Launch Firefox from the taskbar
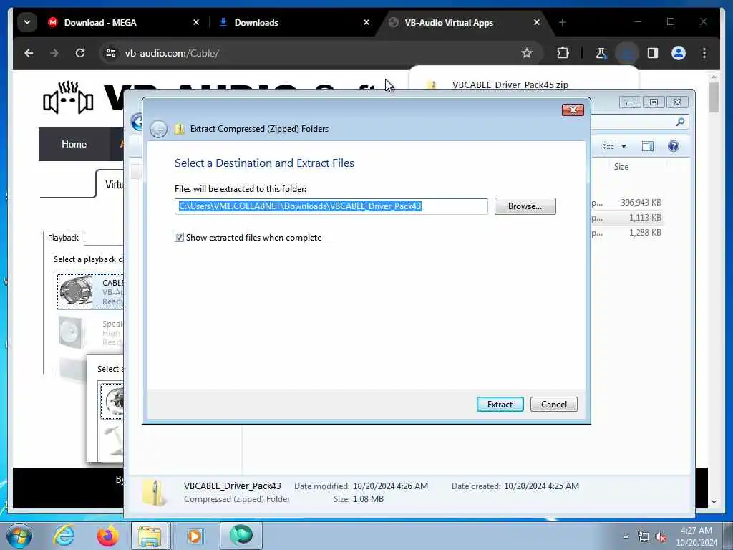 click(x=107, y=536)
